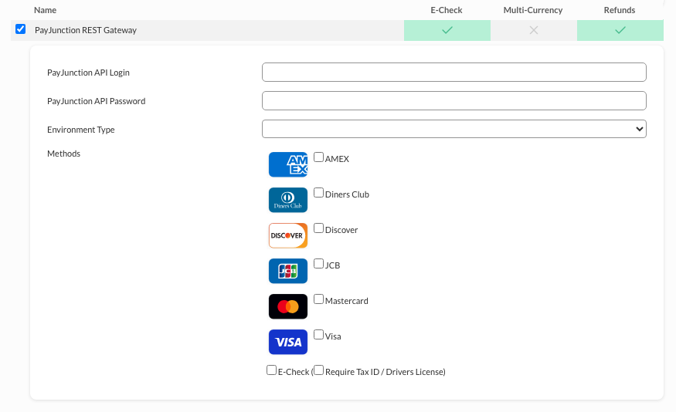Click the Name column header
Screen dimensions: 676x412
(x=46, y=10)
